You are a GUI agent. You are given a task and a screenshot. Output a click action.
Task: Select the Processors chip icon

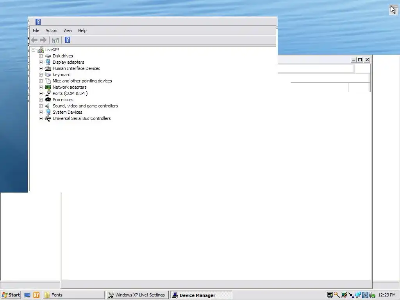48,100
